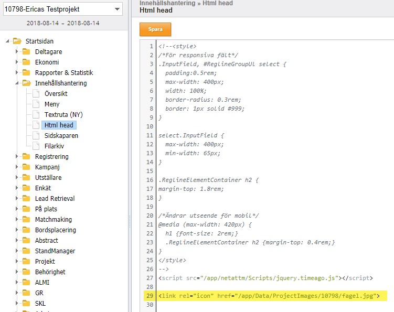394x312 pixels.
Task: Open the project selector dropdown 10798-Ericas Testprojekt
Action: coord(63,9)
